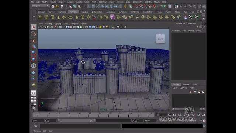Open the Shading menu in the viewport panel
Viewport: 236px width, 133px height.
click(49, 24)
